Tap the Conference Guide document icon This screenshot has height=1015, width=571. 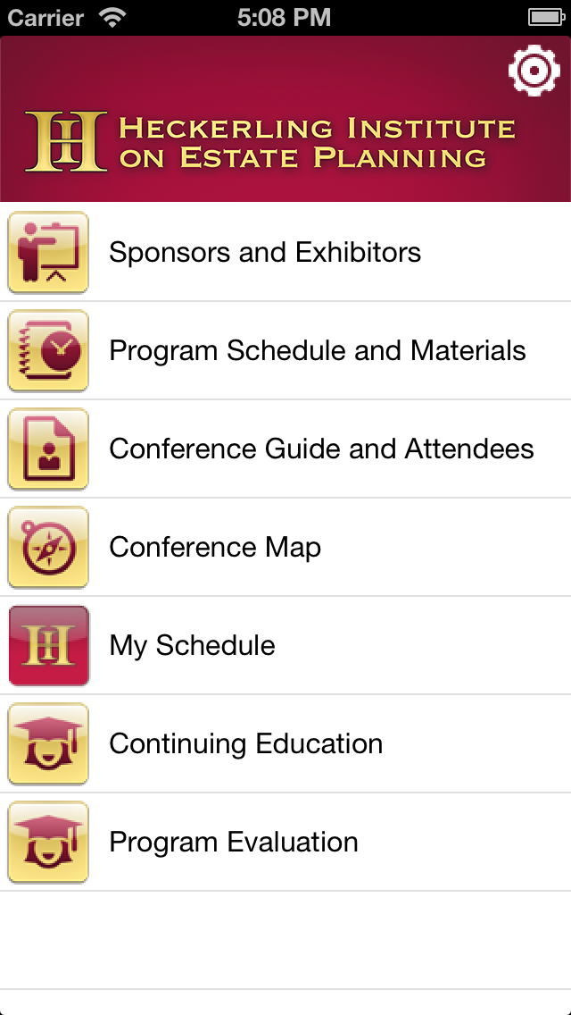pos(48,449)
